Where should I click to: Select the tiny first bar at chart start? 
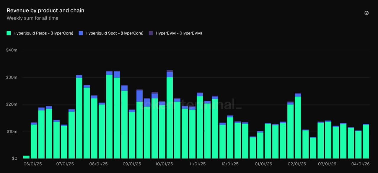pos(26,157)
